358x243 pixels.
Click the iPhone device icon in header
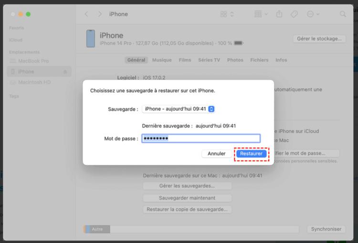click(90, 39)
